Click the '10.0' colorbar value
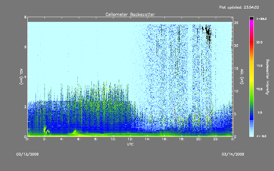274x171 pixels. (259, 89)
